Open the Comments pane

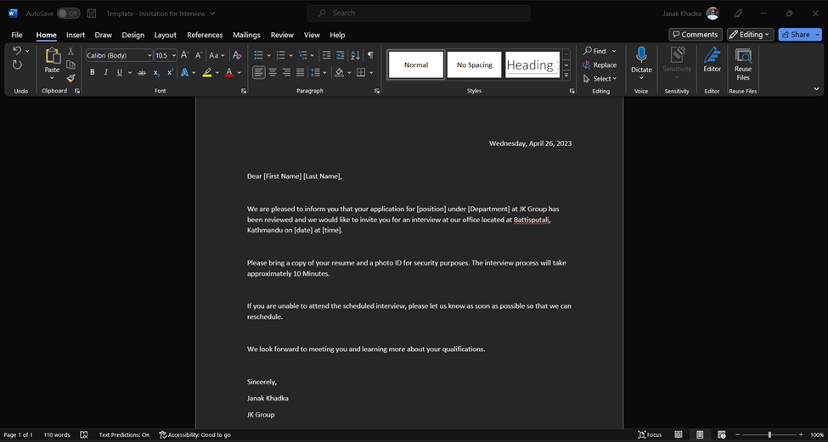[x=696, y=34]
